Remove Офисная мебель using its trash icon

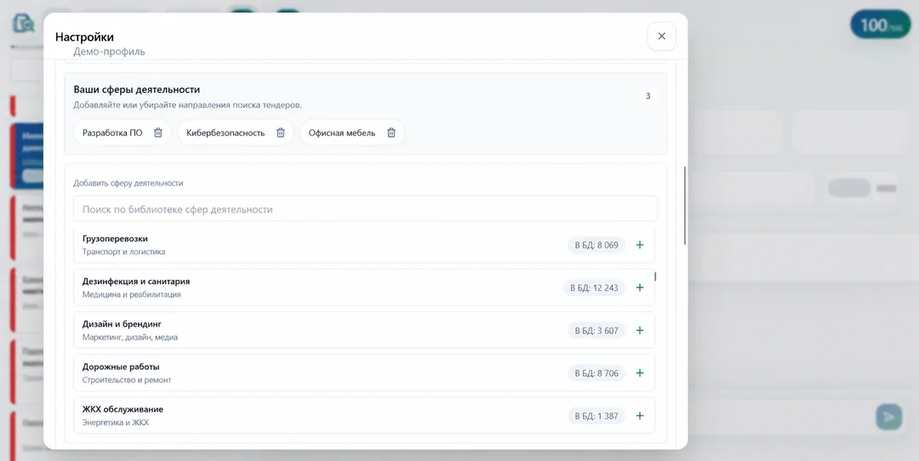pos(391,133)
